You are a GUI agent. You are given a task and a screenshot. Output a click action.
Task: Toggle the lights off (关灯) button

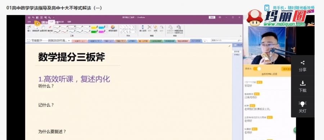point(302,107)
